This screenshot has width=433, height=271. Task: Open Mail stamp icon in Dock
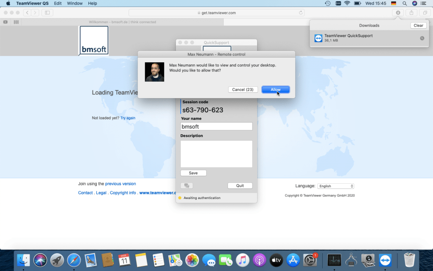point(90,260)
